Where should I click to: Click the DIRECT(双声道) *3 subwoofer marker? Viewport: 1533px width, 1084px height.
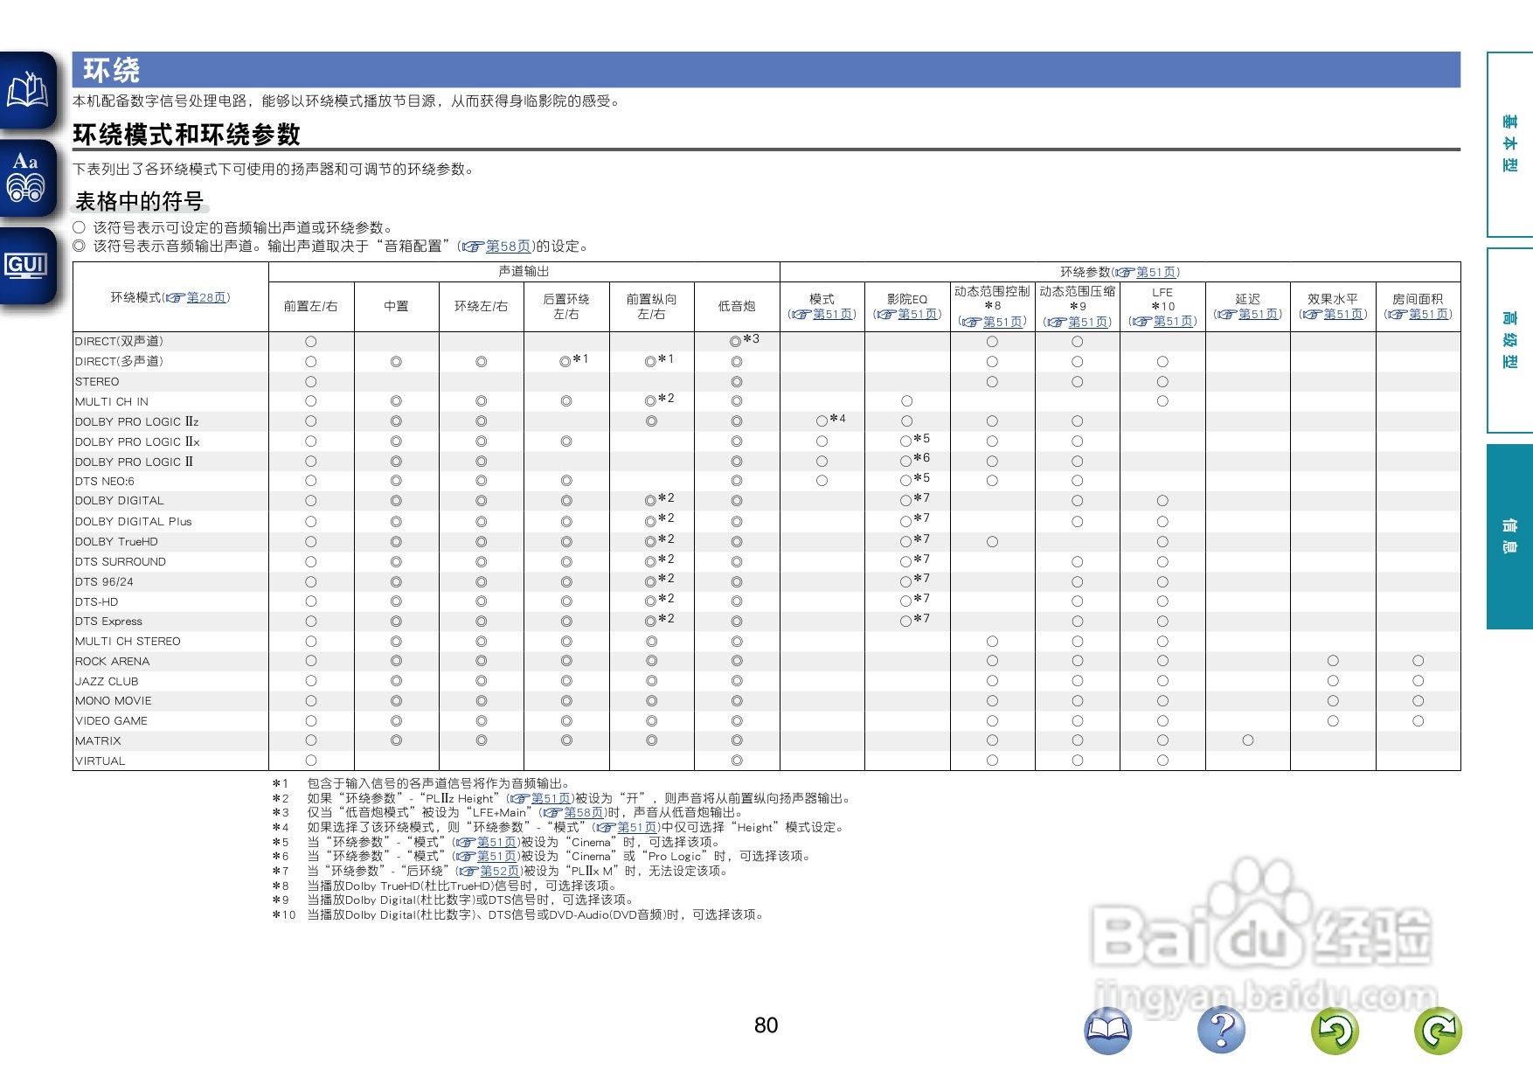745,340
